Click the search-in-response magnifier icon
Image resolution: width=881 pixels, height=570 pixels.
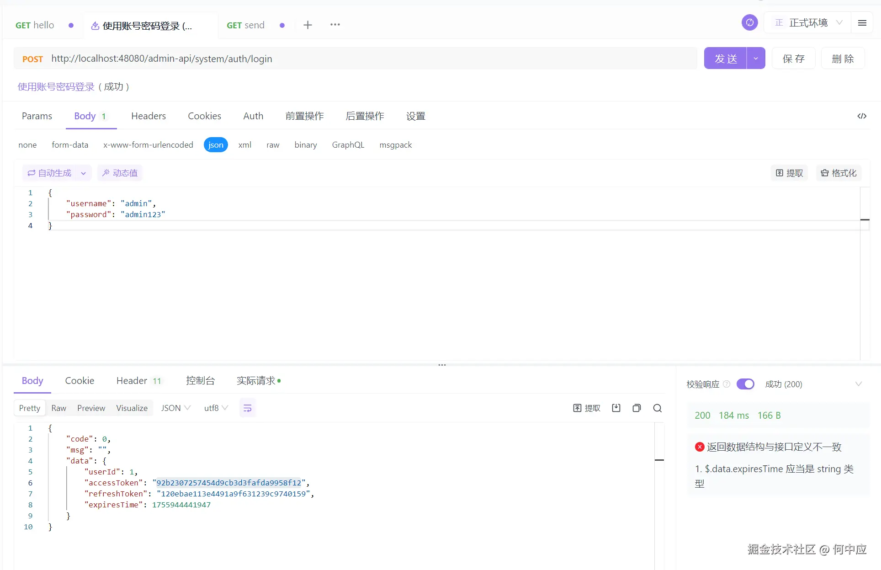click(657, 408)
